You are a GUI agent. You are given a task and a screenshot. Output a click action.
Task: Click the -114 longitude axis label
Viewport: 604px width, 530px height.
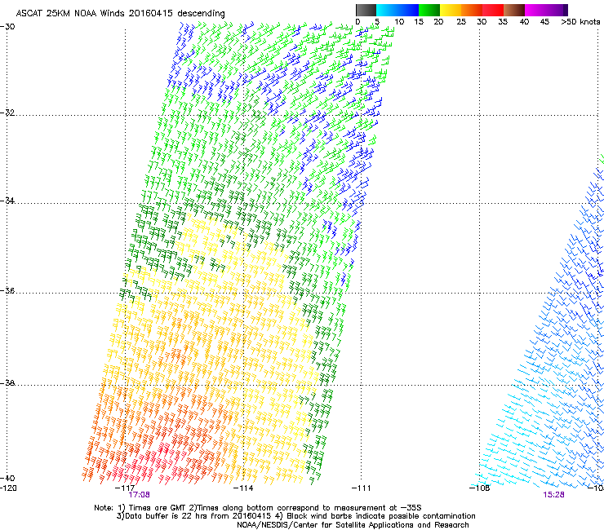243,488
